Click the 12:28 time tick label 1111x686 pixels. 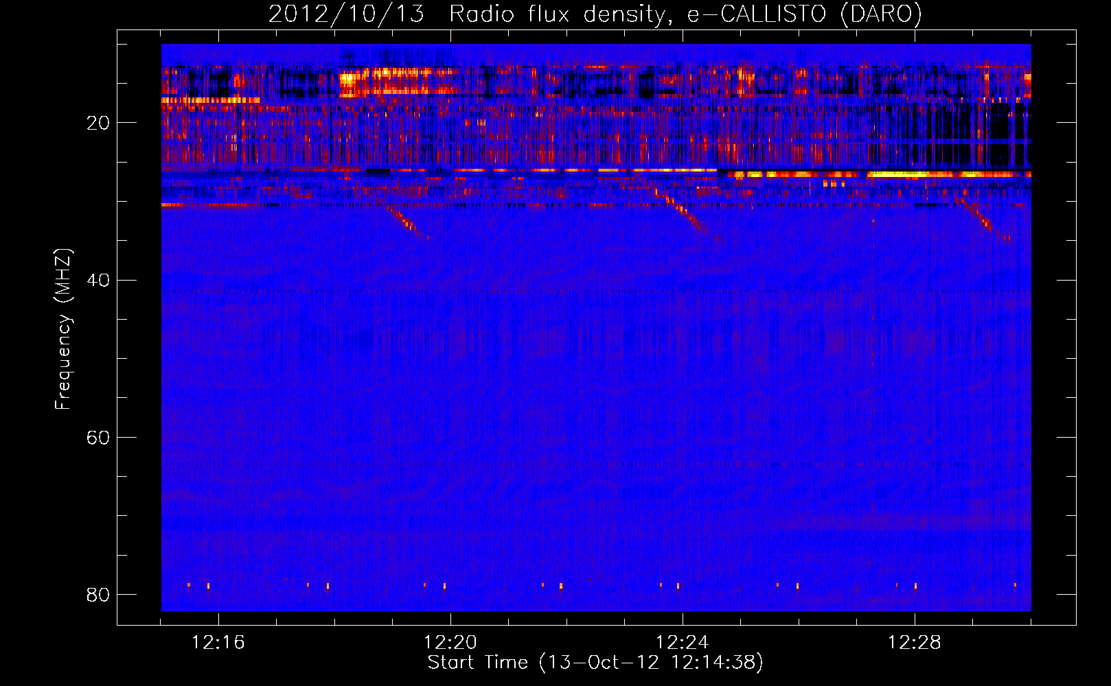(914, 643)
